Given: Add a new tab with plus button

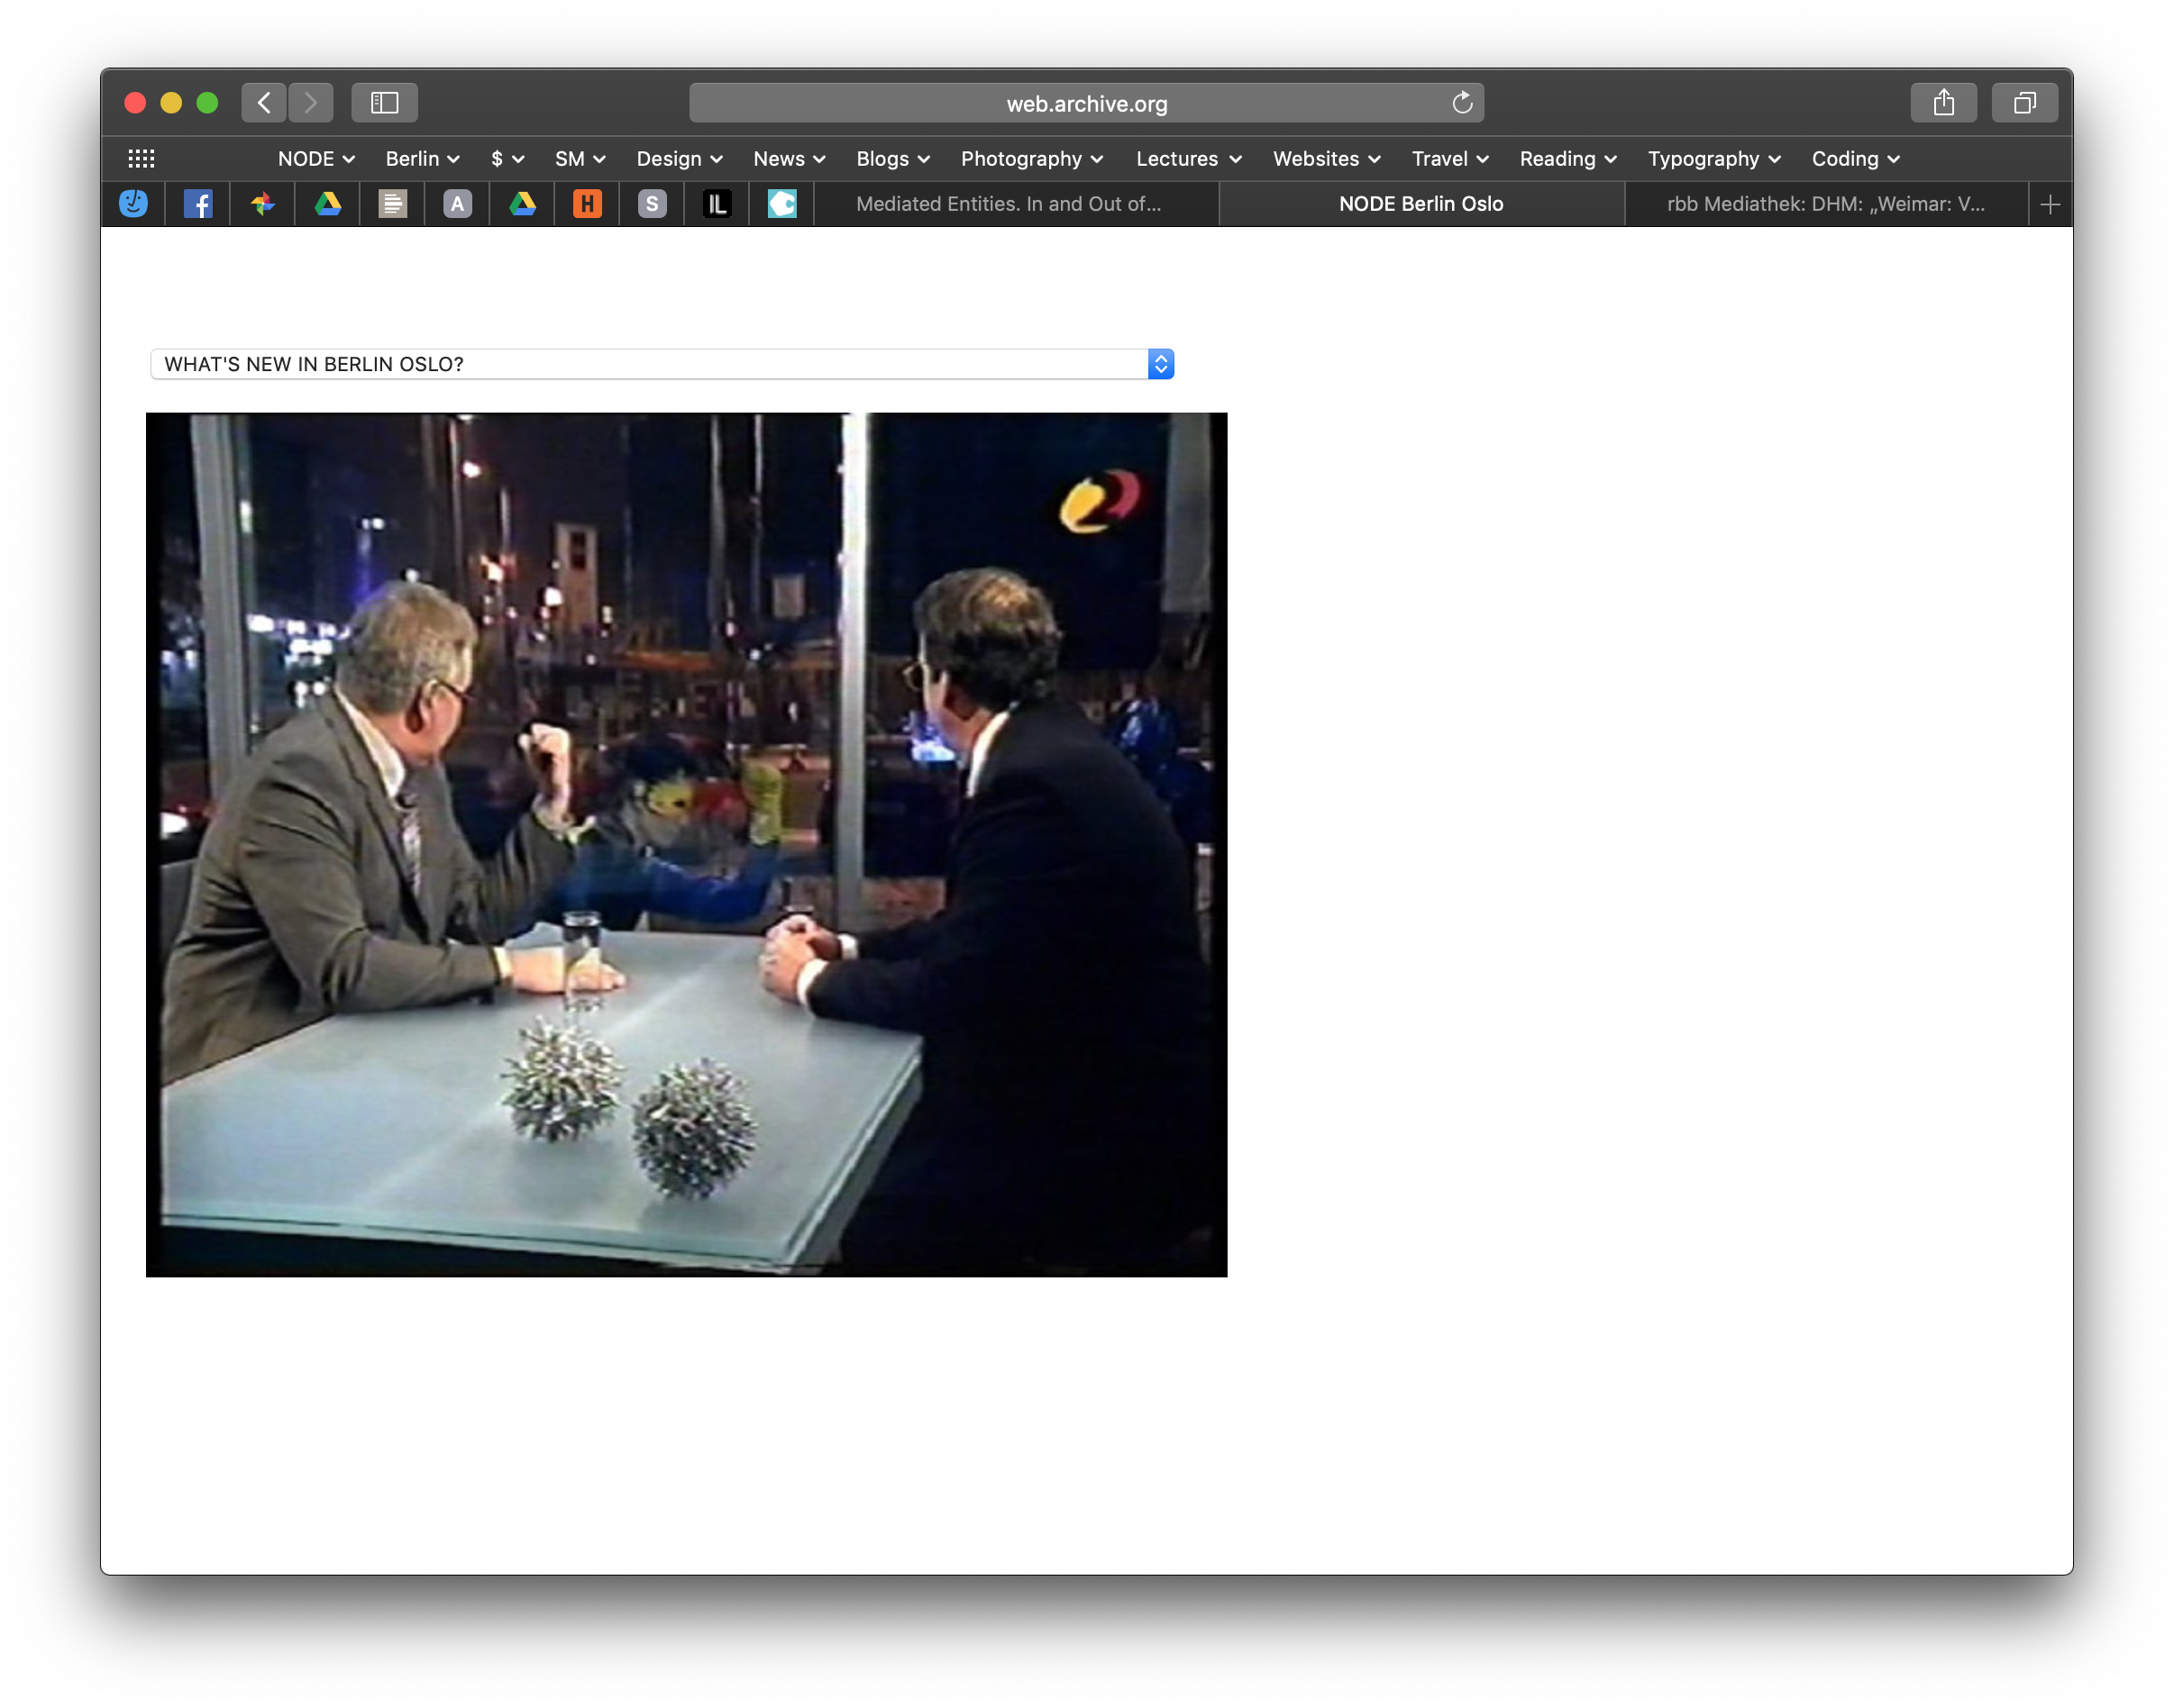Looking at the screenshot, I should 2049,204.
